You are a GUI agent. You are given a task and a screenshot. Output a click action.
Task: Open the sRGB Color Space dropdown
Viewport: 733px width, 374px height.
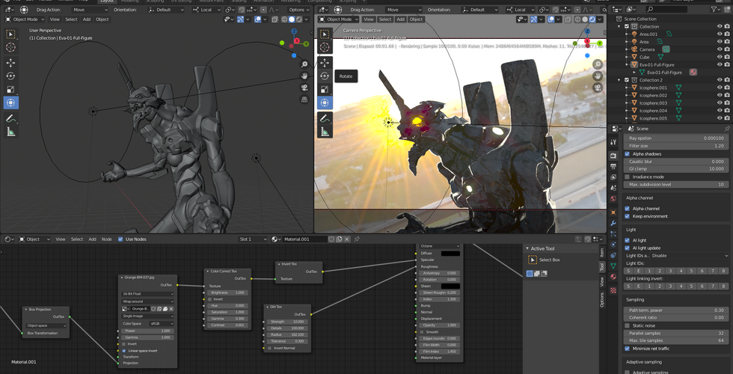[161, 323]
